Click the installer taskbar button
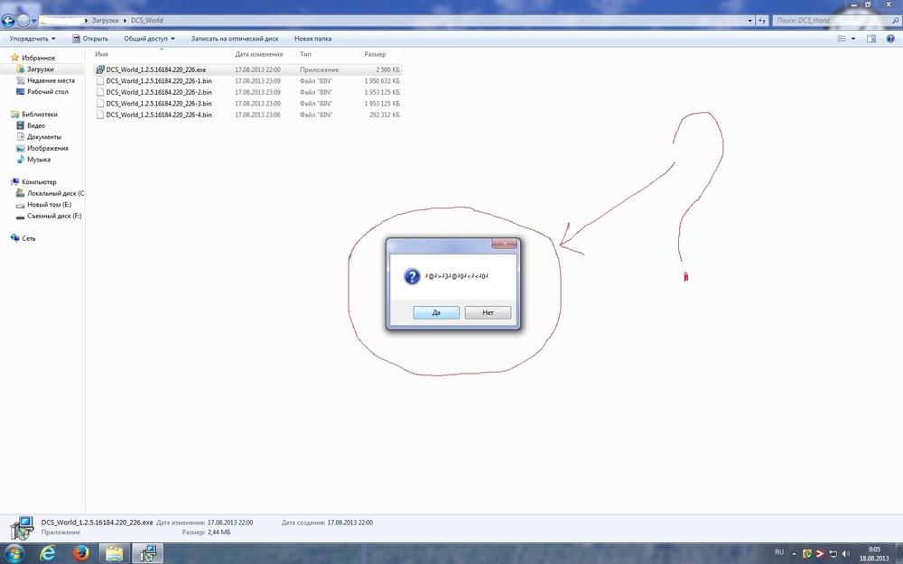 click(x=148, y=553)
